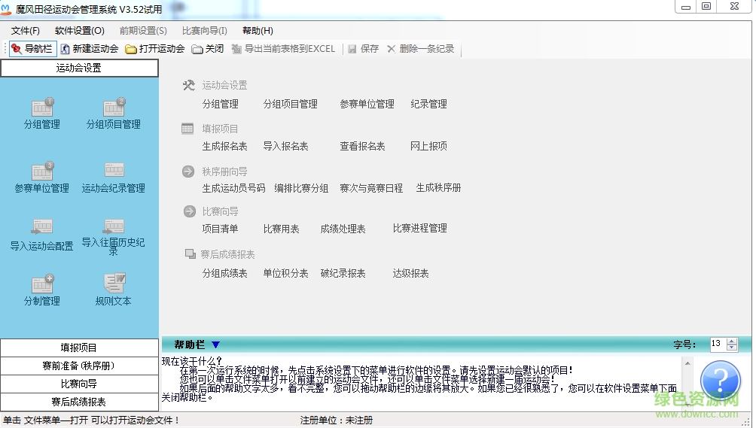The height and width of the screenshot is (428, 756).
Task: Open the 前期设置(S) menu
Action: click(143, 31)
